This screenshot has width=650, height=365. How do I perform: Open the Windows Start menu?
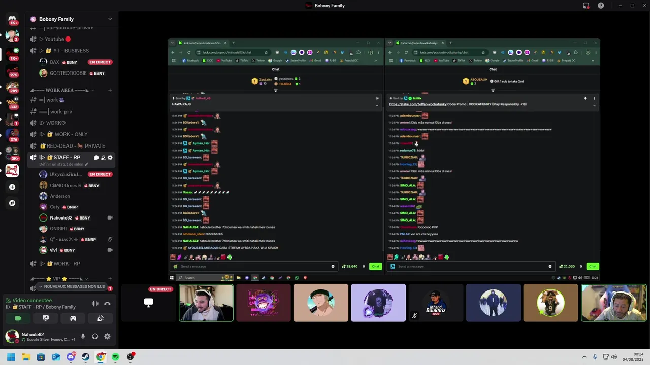click(11, 357)
